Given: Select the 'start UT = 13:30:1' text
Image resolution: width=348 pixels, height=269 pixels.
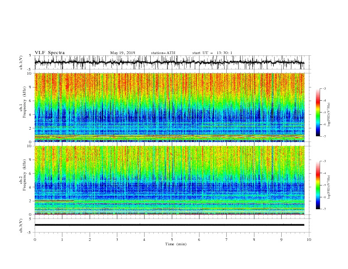Looking at the screenshot, I should point(212,53).
